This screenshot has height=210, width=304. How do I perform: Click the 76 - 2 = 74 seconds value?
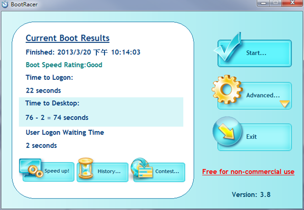coord(57,117)
